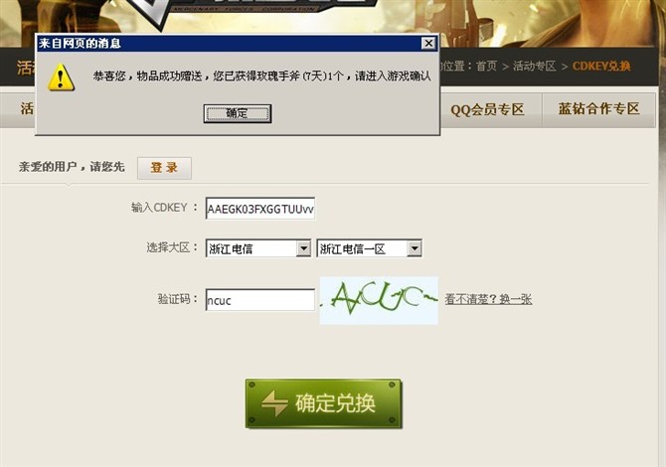The width and height of the screenshot is (666, 467).
Task: Close the 来自网页的消息 dialog
Action: (x=428, y=43)
